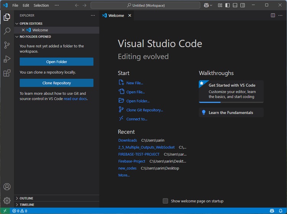Open the Extensions view

pos(7,73)
